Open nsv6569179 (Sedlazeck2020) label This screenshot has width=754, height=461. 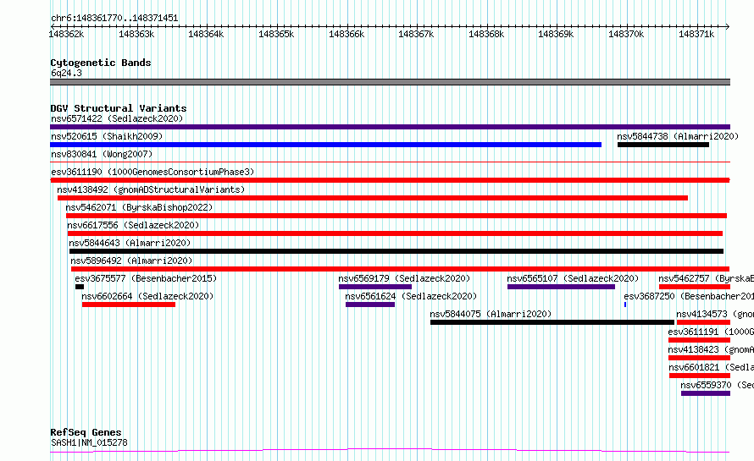pos(404,278)
